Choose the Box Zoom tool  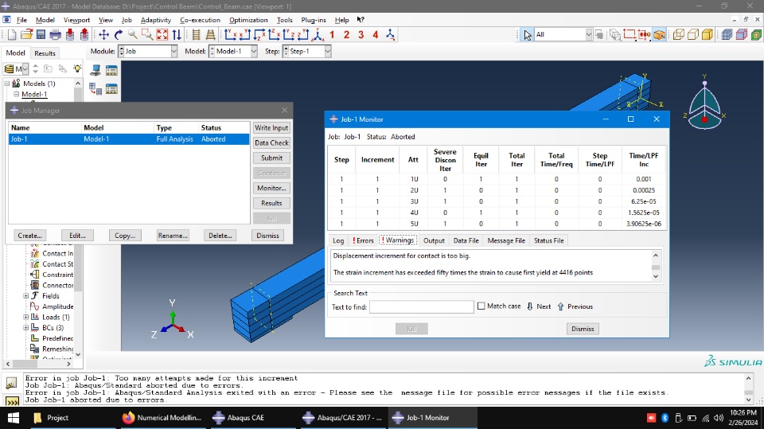pos(147,34)
